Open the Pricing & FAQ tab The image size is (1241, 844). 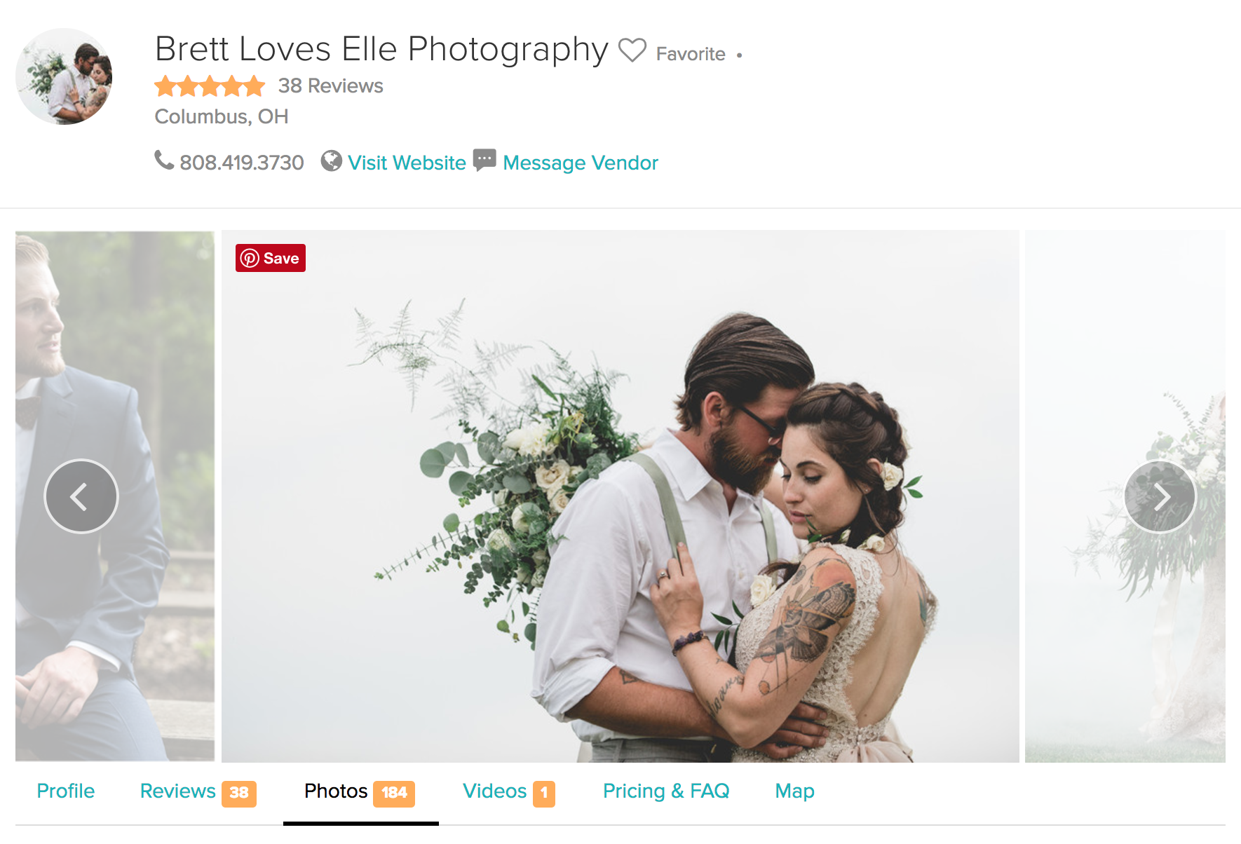pos(666,791)
